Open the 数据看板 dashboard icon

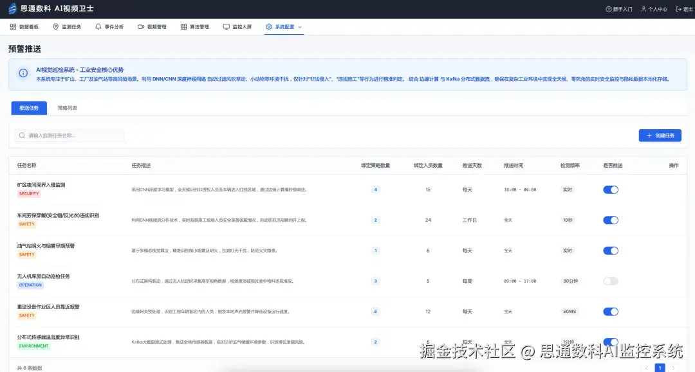14,26
